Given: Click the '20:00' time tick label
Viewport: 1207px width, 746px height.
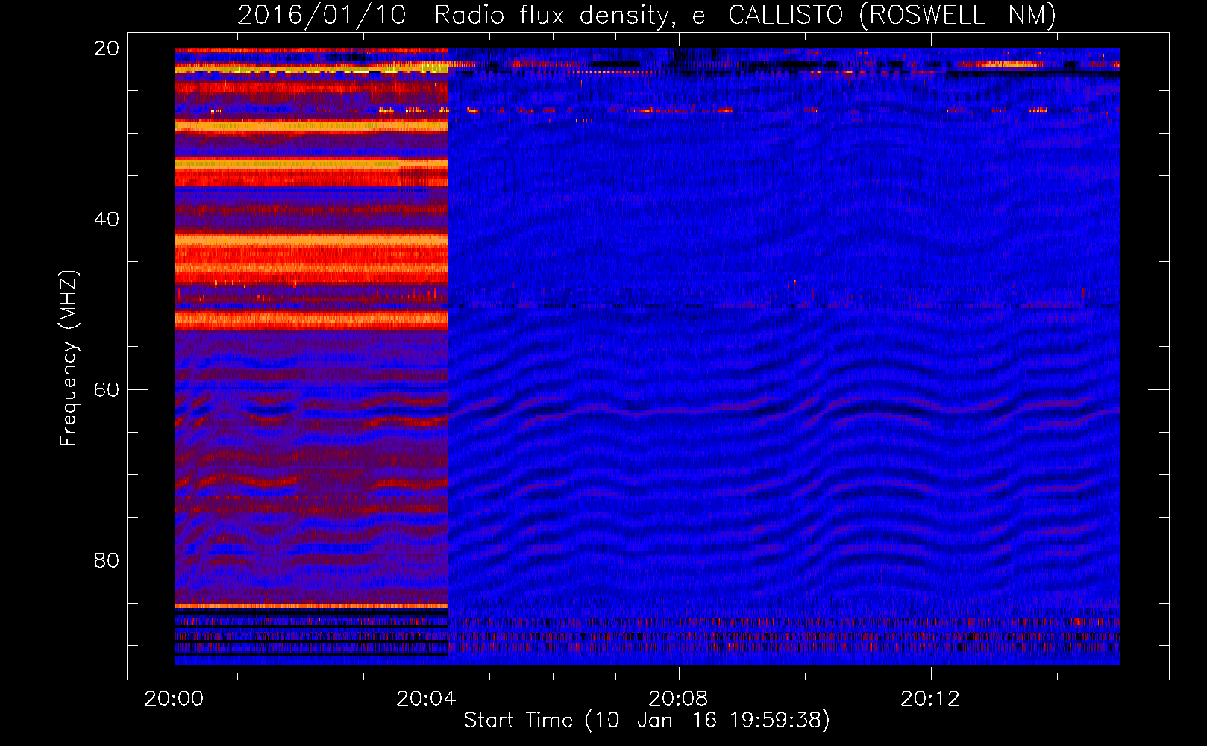Looking at the screenshot, I should (x=175, y=699).
